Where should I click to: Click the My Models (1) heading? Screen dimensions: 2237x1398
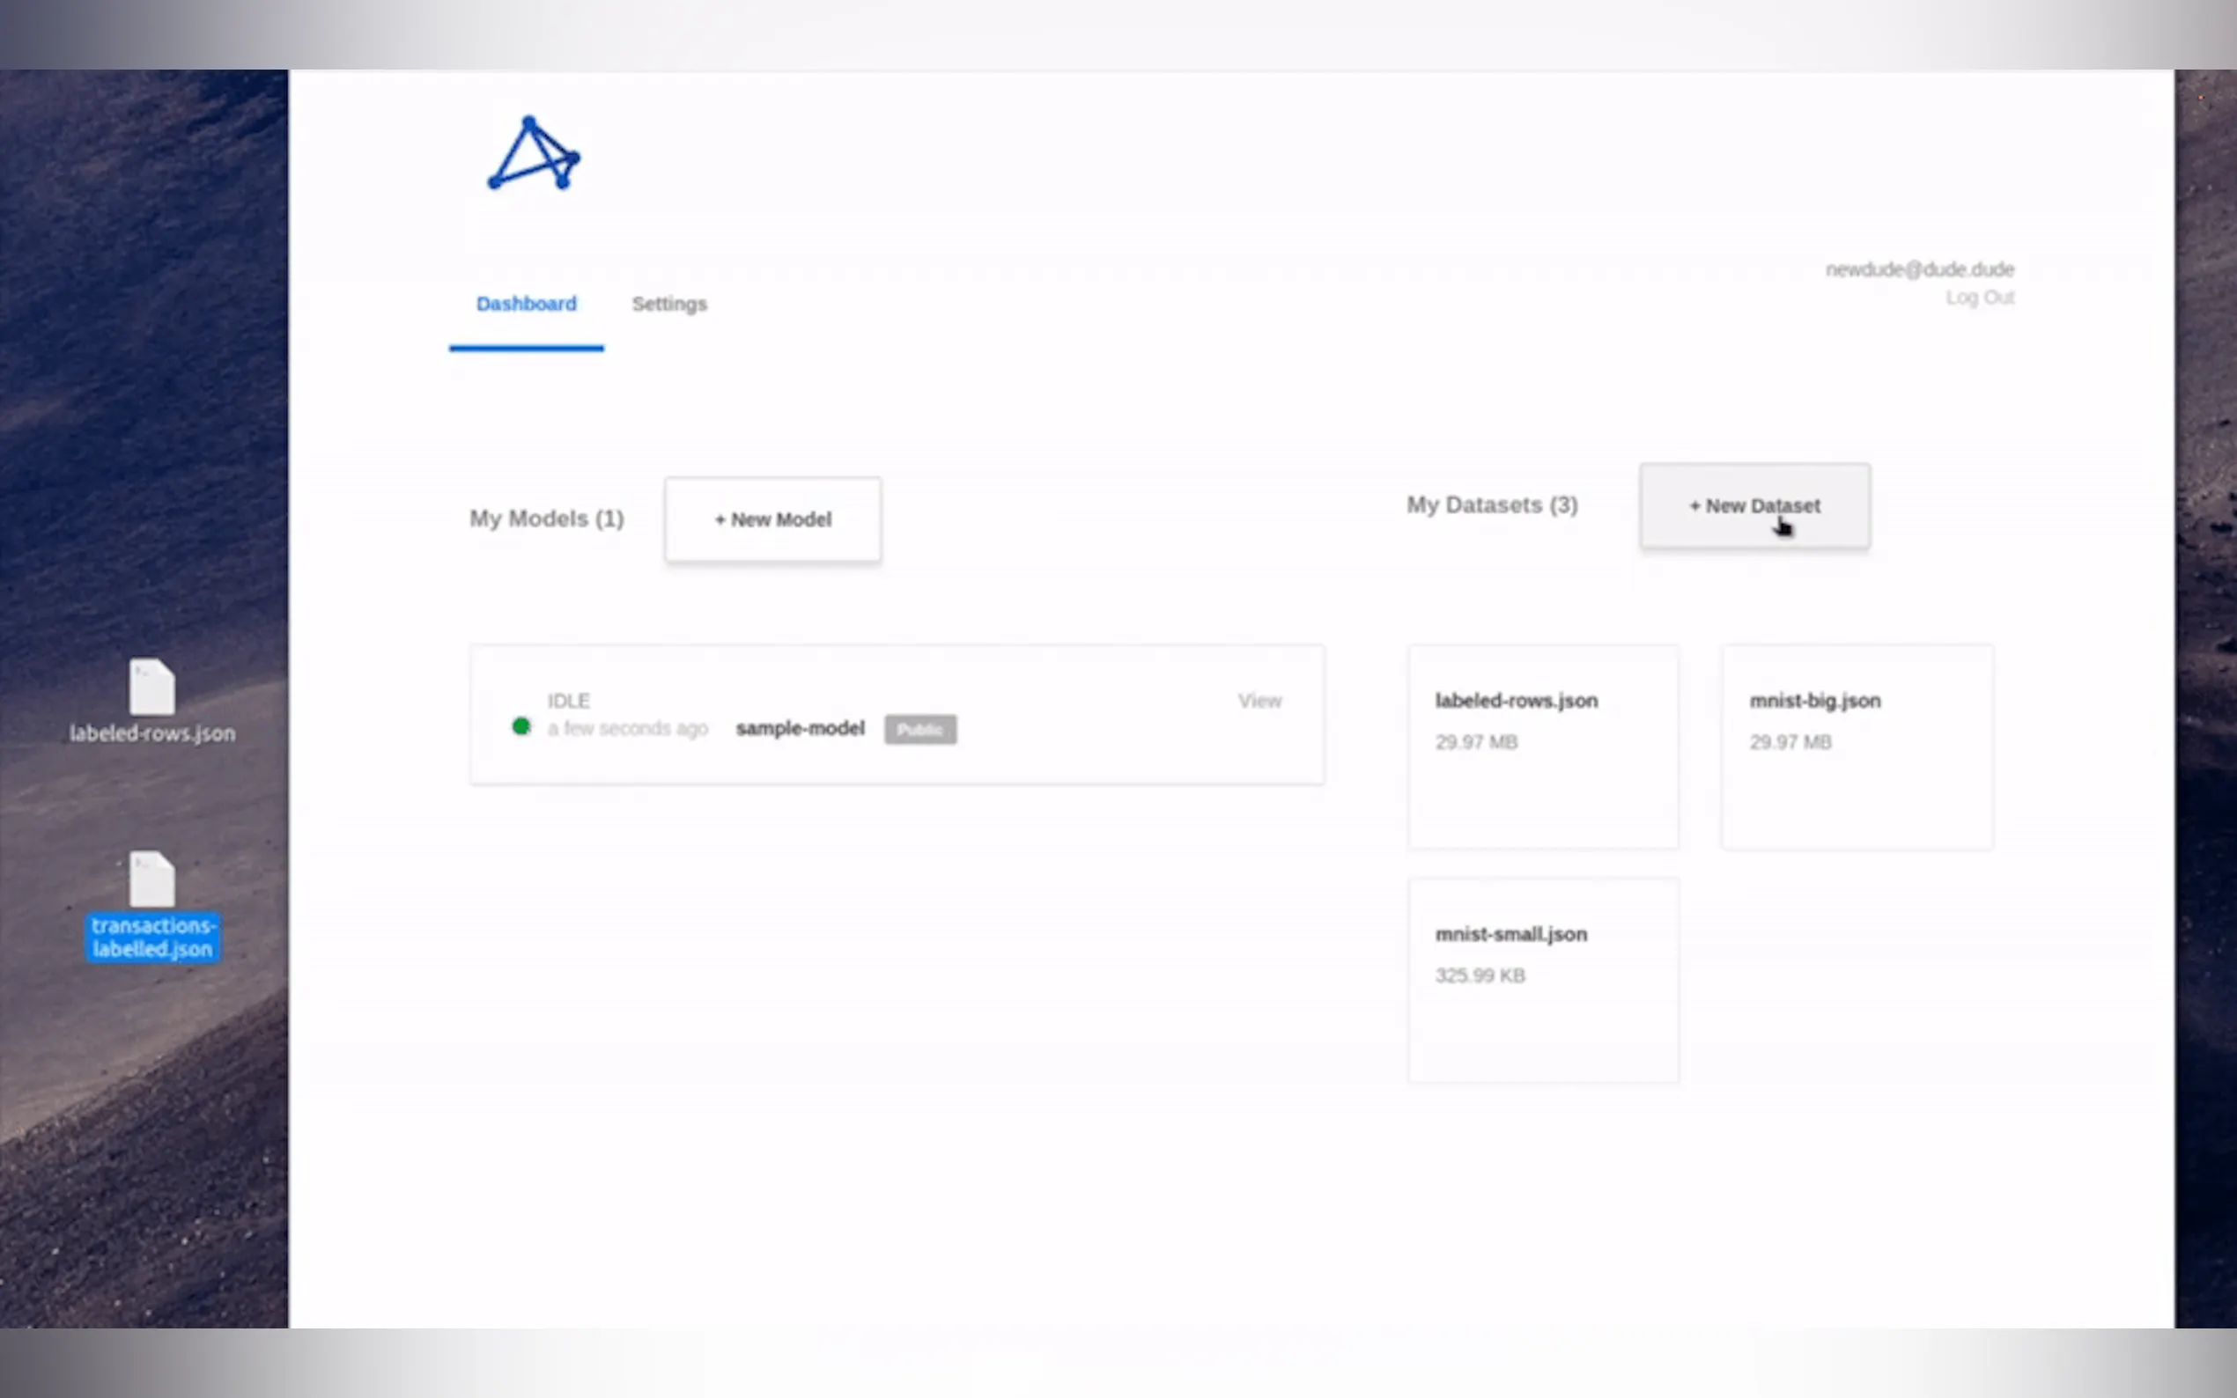point(547,519)
